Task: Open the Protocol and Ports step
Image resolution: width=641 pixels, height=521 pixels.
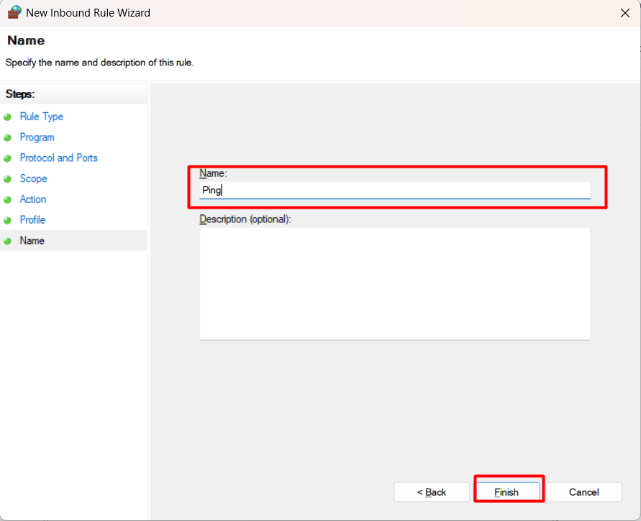Action: tap(59, 158)
